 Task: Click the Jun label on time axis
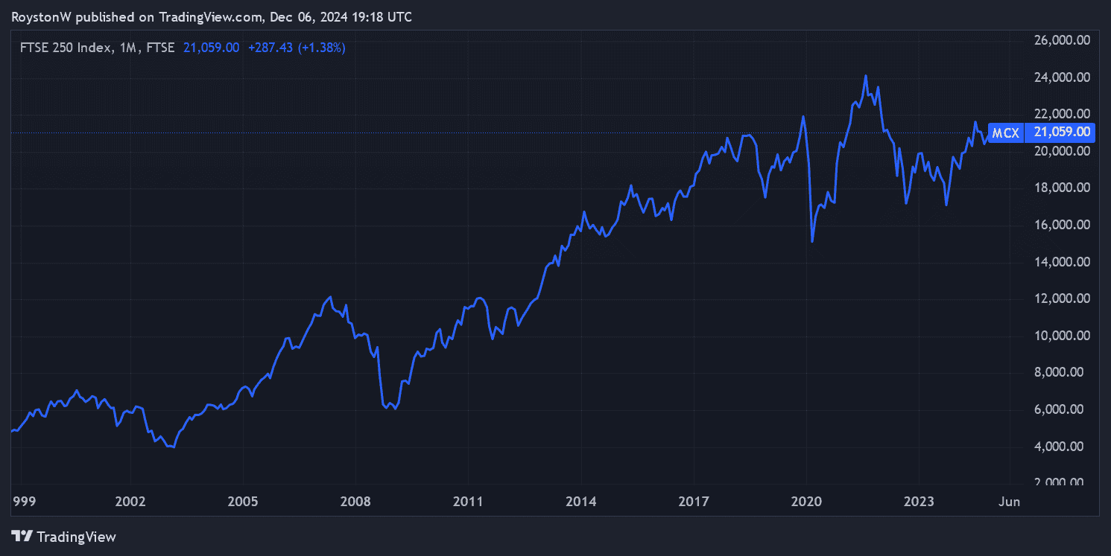(1008, 502)
